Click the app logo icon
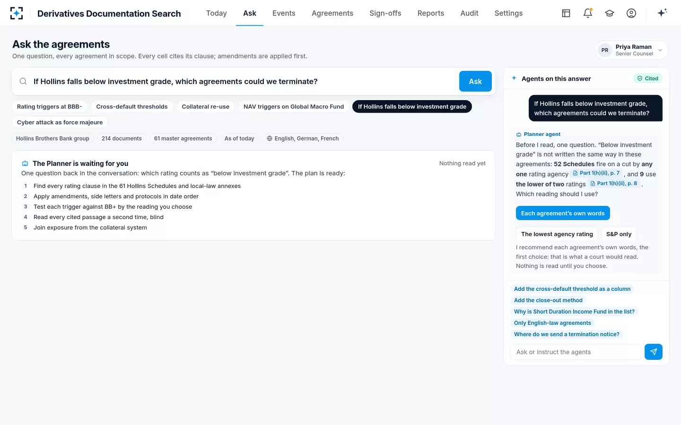This screenshot has height=425, width=681. point(17,13)
